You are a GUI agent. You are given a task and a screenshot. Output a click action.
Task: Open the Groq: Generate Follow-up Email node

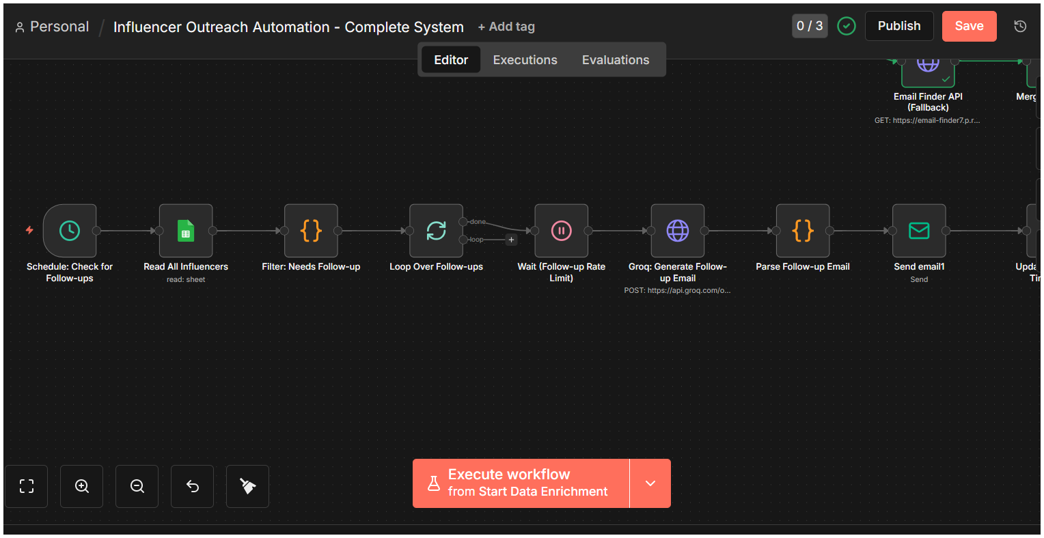678,231
